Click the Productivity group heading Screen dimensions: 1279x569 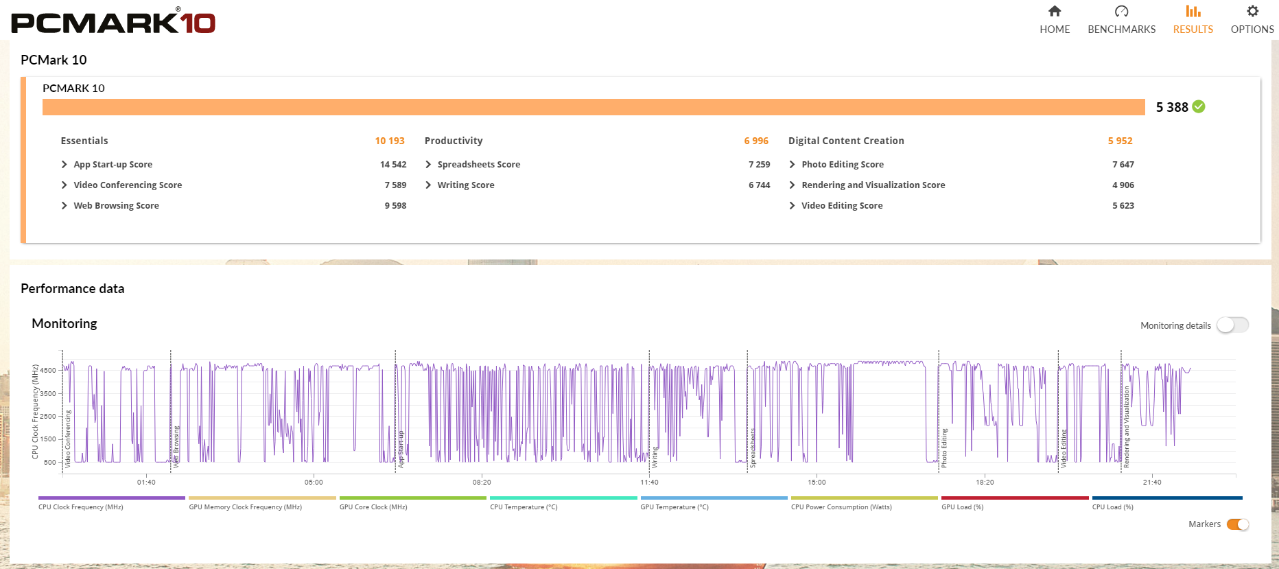(454, 141)
